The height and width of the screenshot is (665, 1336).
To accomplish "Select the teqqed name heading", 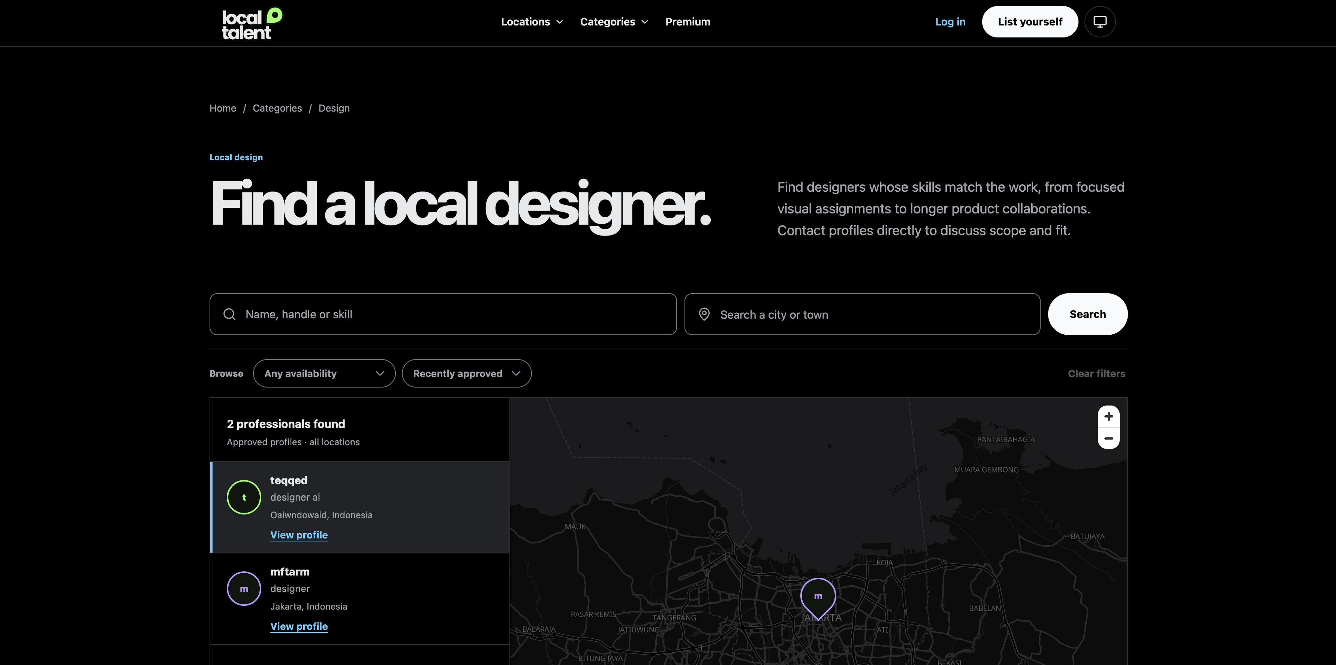I will tap(289, 481).
